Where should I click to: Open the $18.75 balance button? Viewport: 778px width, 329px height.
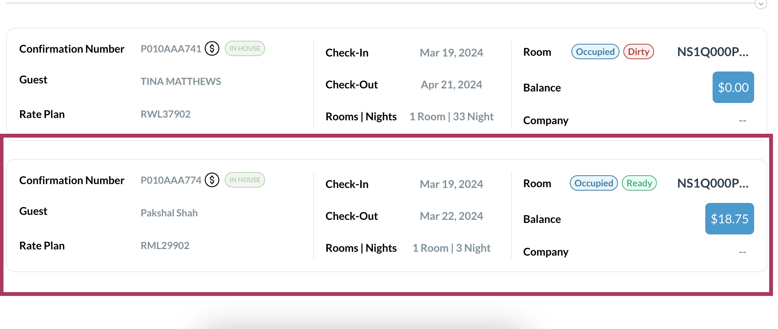729,219
